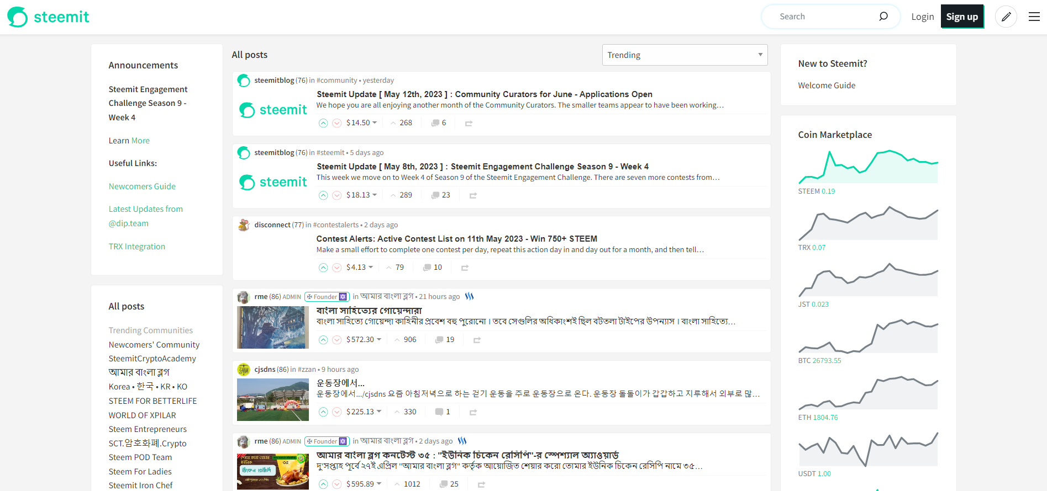Open the BTC price chart

(x=868, y=335)
